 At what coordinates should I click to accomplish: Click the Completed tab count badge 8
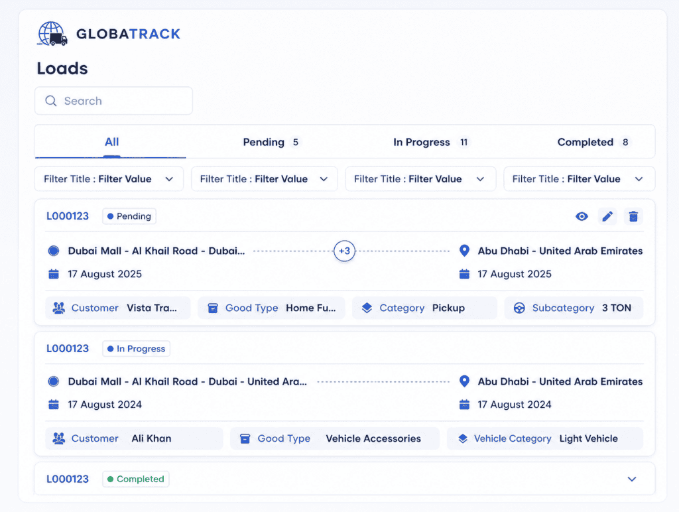625,142
